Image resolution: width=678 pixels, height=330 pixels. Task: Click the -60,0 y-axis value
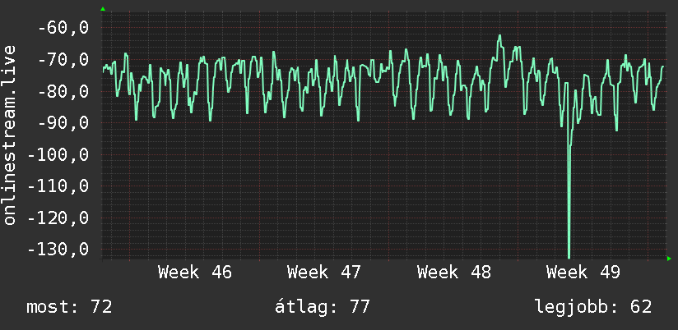[x=63, y=28]
